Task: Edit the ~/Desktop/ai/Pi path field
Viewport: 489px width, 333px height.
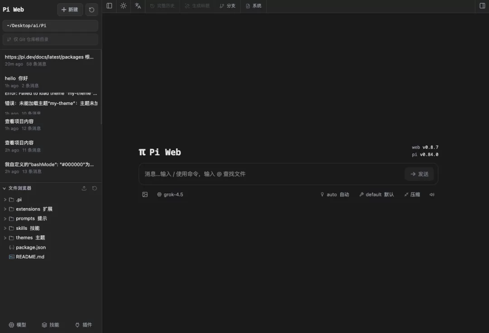Action: pos(50,25)
